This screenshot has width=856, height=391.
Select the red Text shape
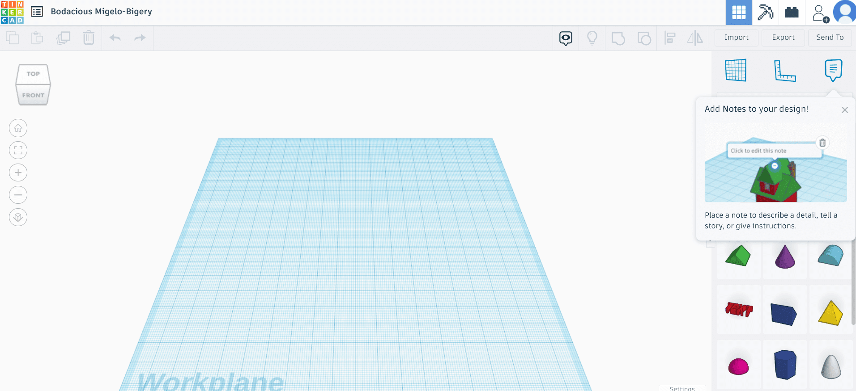click(738, 310)
